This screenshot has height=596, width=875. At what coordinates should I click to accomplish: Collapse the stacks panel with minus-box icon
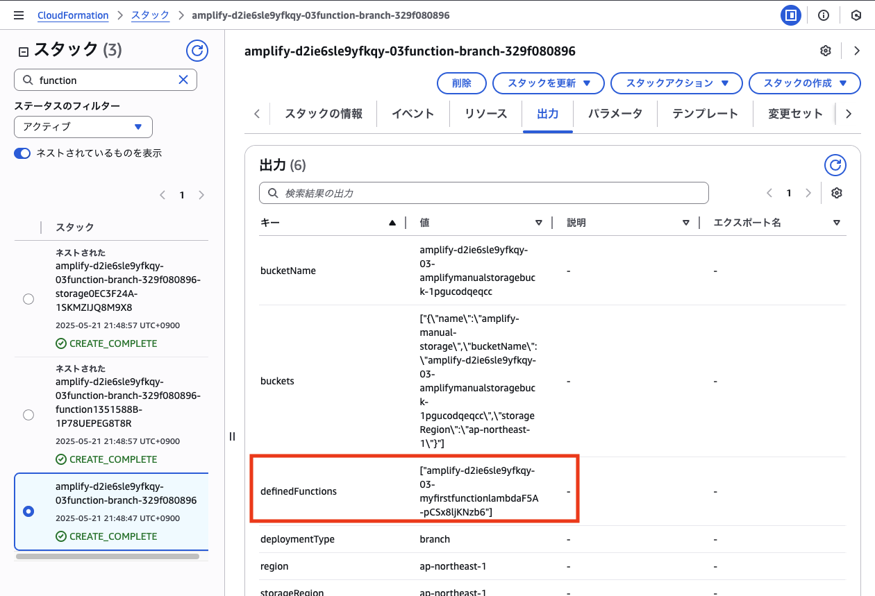(x=24, y=51)
